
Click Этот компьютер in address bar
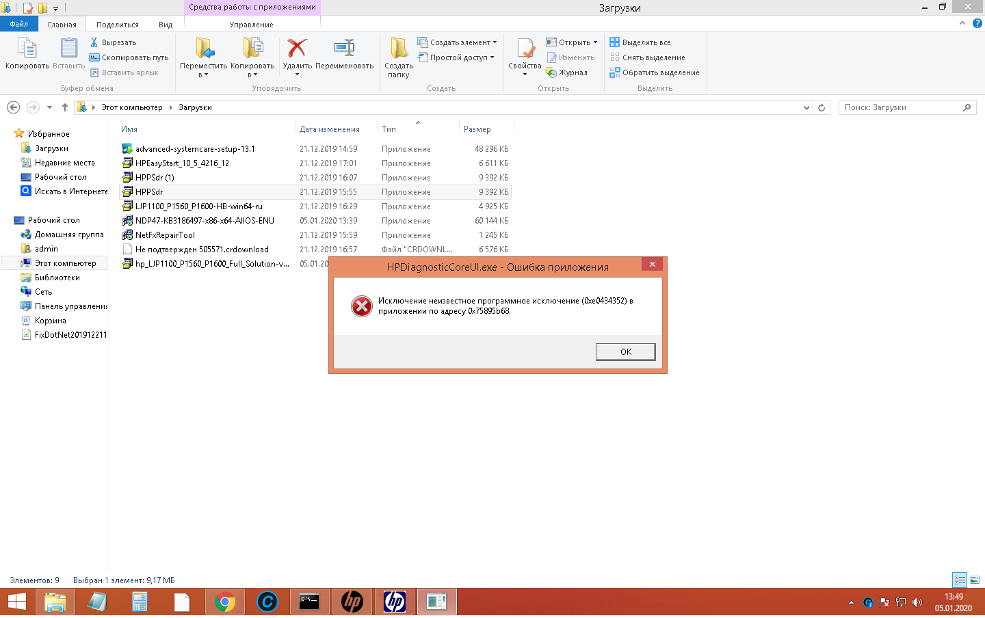(x=132, y=107)
